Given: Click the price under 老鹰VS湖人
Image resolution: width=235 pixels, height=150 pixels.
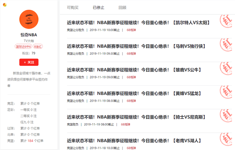Looking at the screenshot, I should click(x=131, y=148).
